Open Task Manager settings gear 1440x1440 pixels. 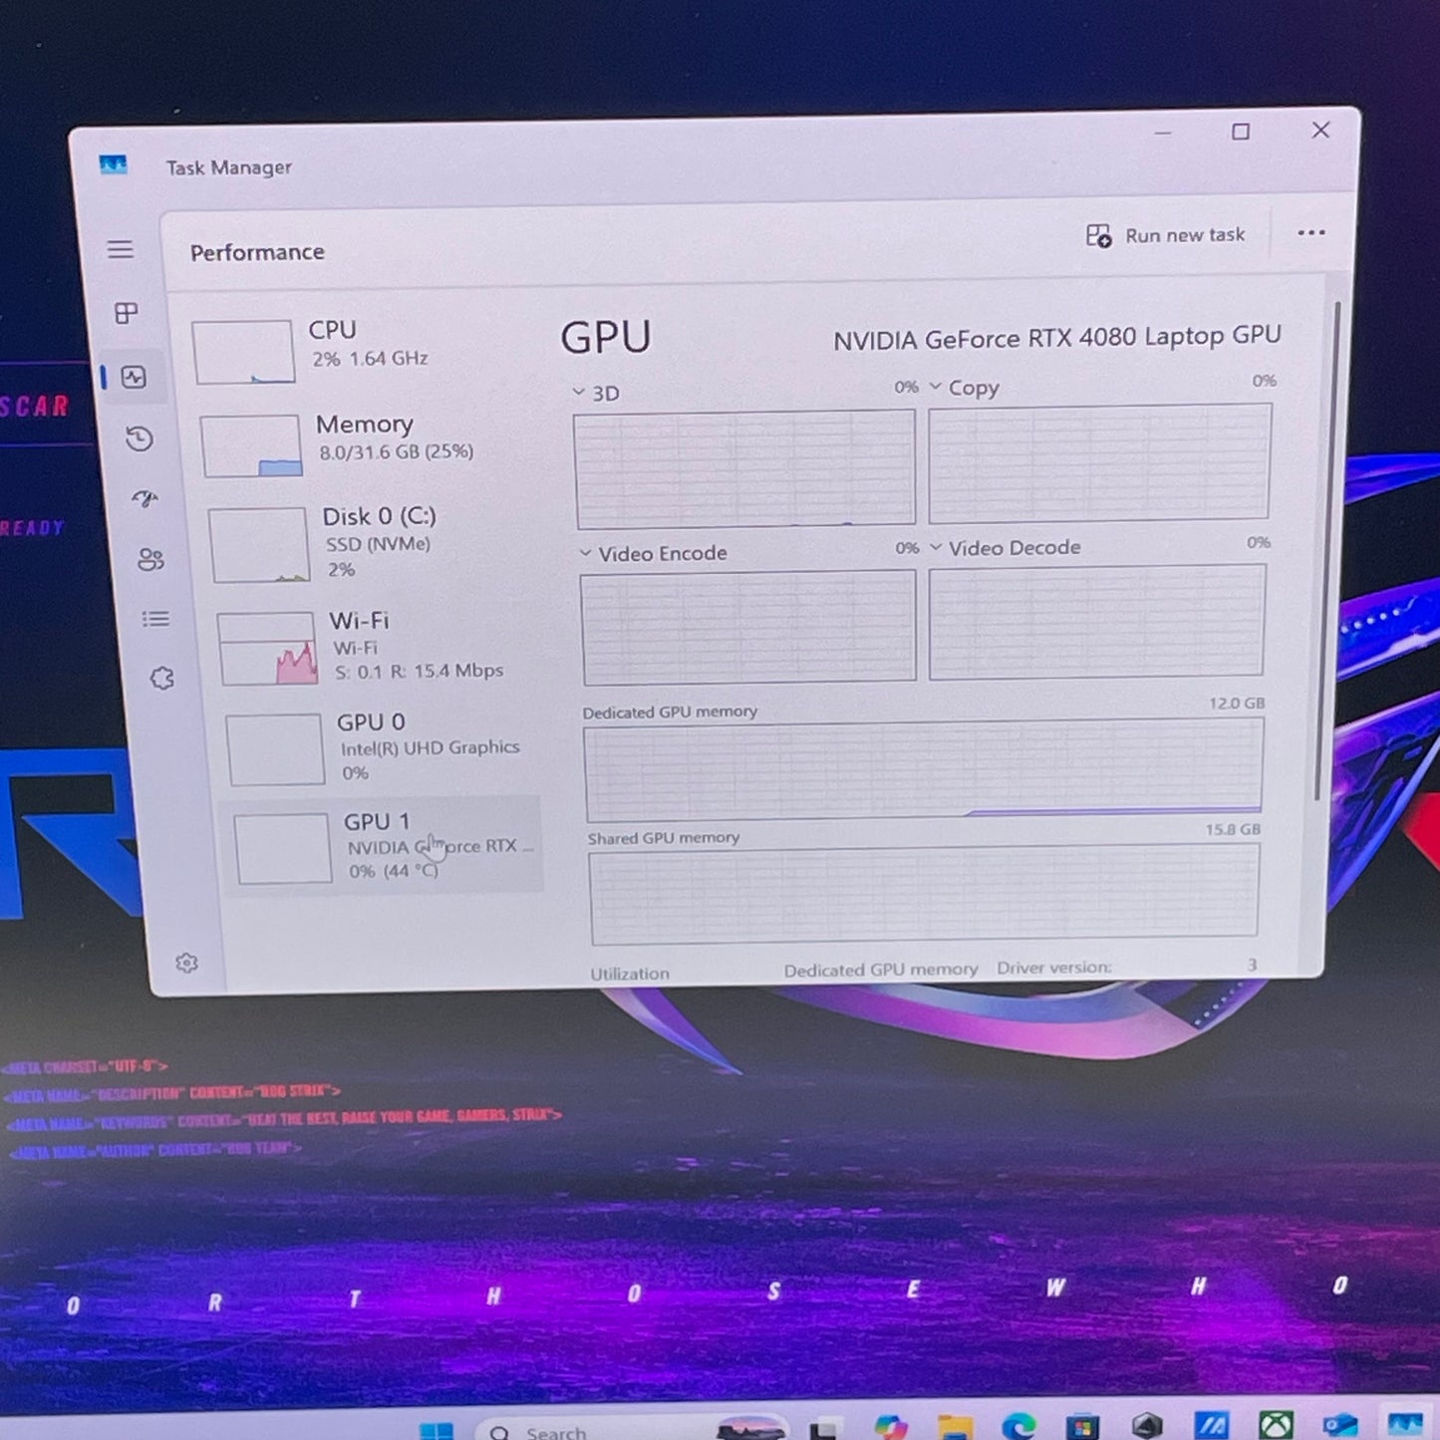(x=185, y=963)
